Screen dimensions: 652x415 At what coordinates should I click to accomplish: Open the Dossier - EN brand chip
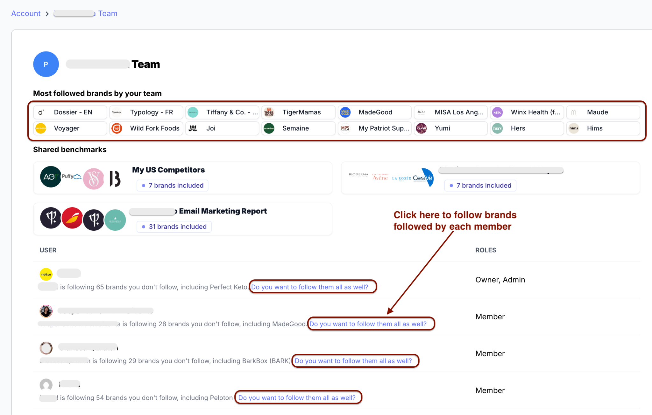70,112
